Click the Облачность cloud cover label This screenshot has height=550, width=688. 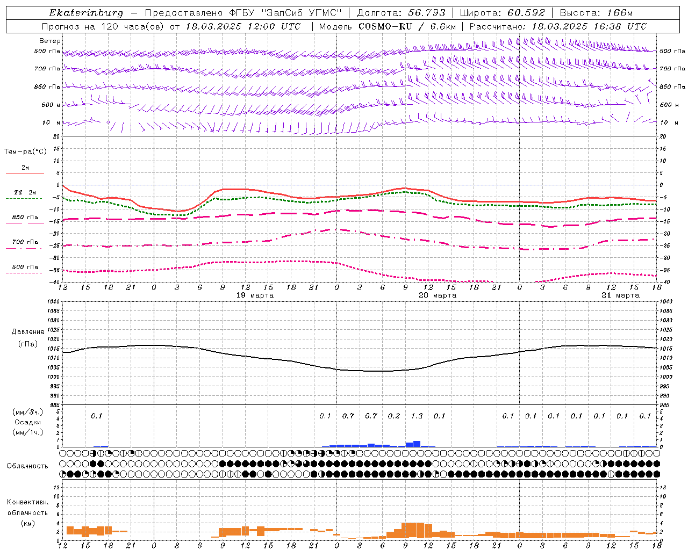27,466
